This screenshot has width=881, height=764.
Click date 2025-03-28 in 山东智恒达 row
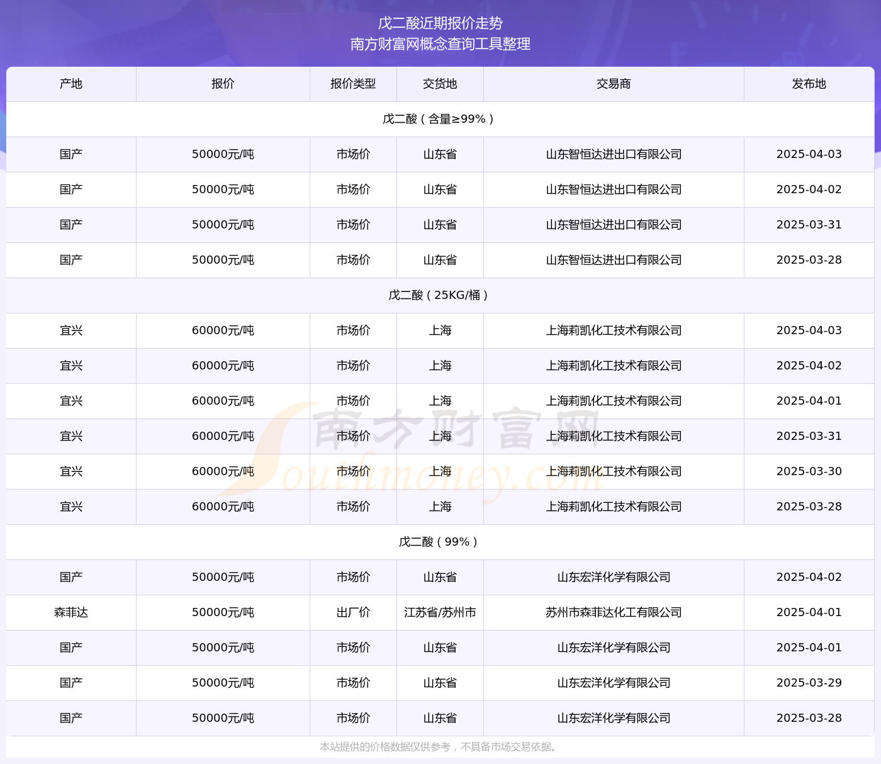[x=809, y=260]
